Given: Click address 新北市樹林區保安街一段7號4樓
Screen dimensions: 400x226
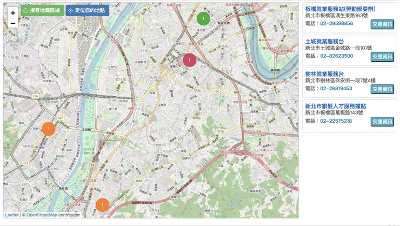Looking at the screenshot, I should click(x=341, y=81).
